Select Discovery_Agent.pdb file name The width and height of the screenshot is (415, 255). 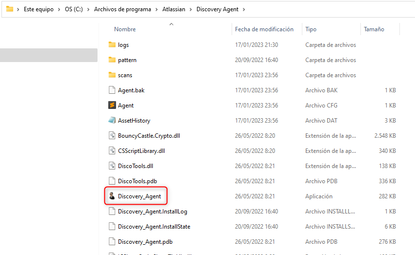pyautogui.click(x=145, y=241)
